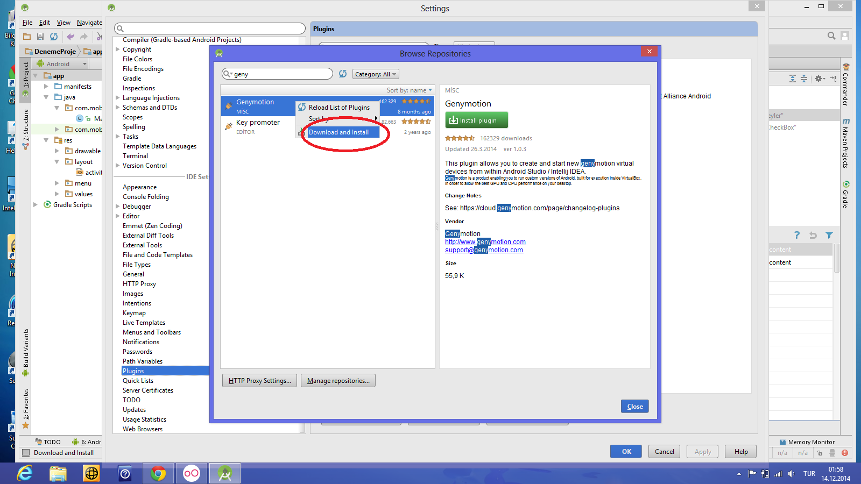Expand the Debugger settings node
The image size is (861, 484).
tap(117, 207)
